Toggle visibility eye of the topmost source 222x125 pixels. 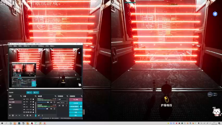point(31,99)
